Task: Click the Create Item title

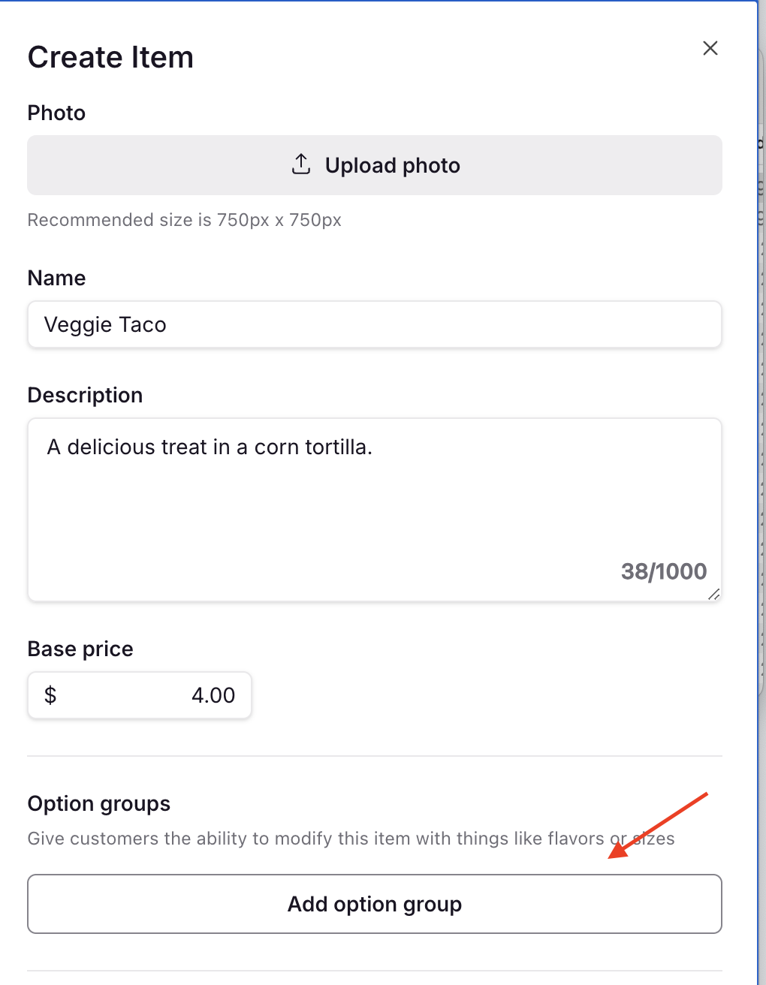Action: [x=110, y=57]
